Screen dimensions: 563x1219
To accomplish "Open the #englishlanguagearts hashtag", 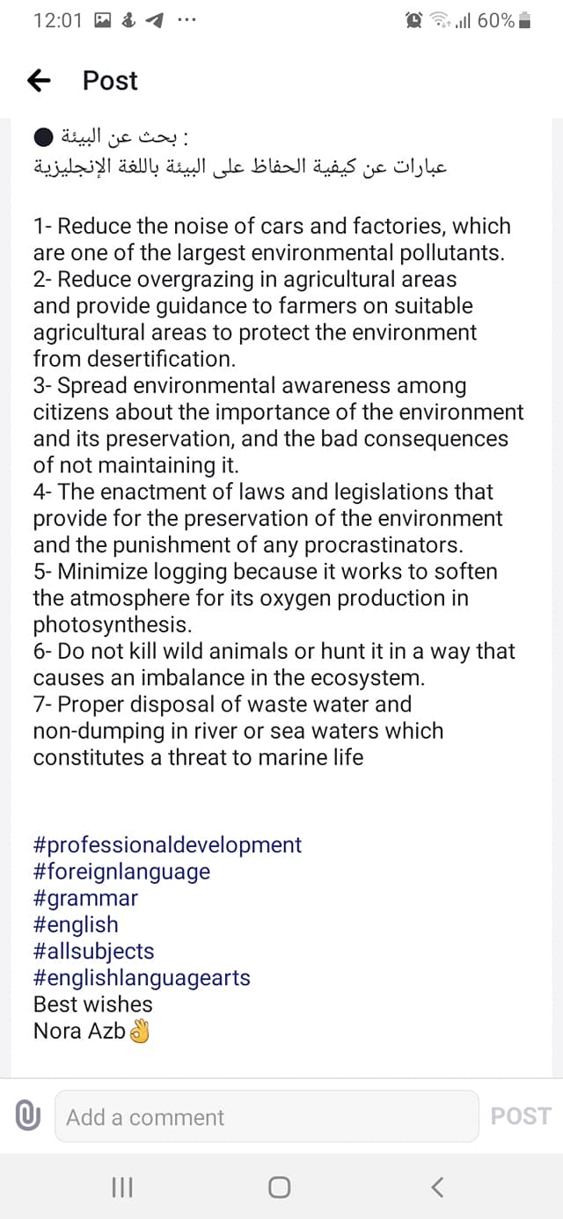I will click(142, 977).
